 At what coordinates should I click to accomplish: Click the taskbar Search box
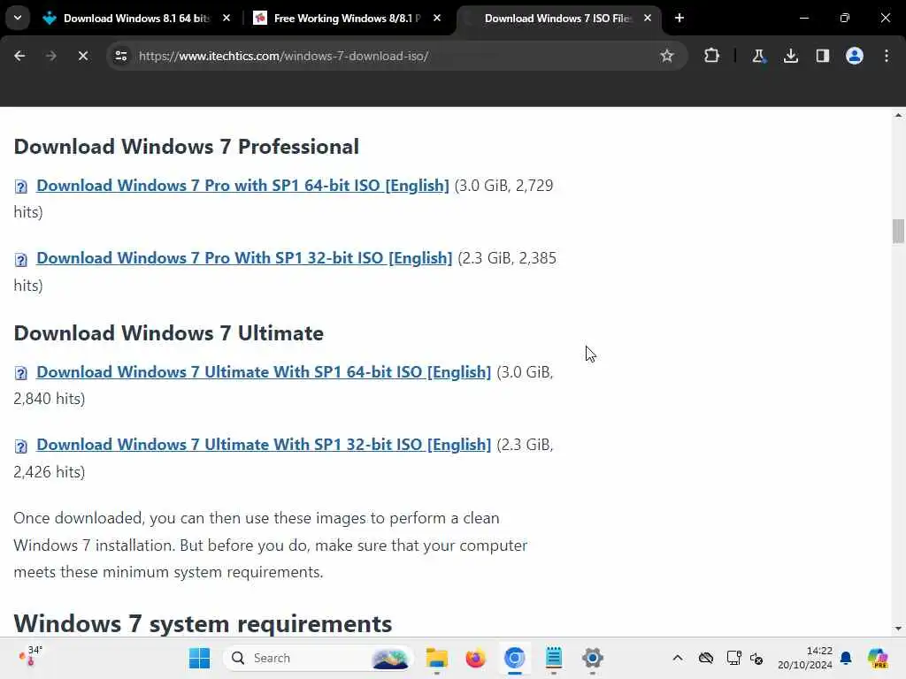(x=318, y=658)
